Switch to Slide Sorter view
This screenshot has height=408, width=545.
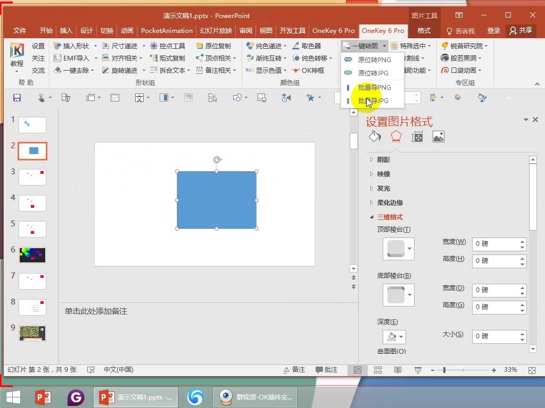(378, 370)
